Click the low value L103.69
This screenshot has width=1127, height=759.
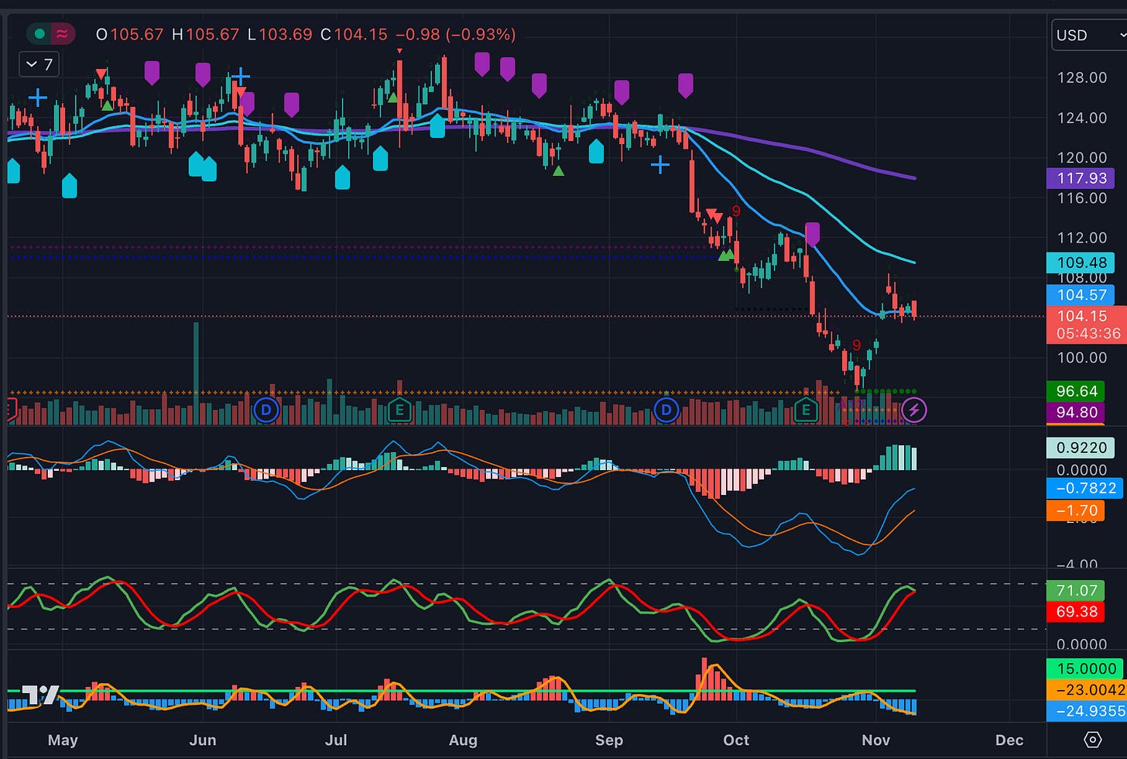tap(280, 35)
